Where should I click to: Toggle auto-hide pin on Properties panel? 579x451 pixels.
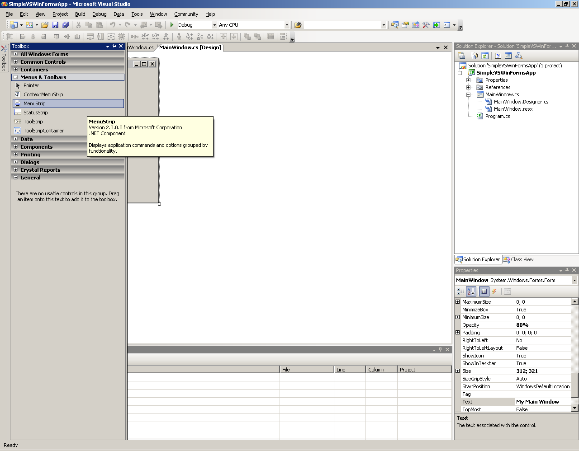[x=567, y=270]
